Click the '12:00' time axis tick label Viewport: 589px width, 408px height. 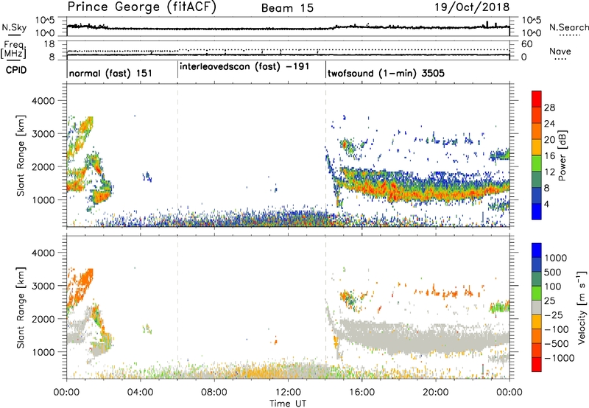click(x=288, y=393)
